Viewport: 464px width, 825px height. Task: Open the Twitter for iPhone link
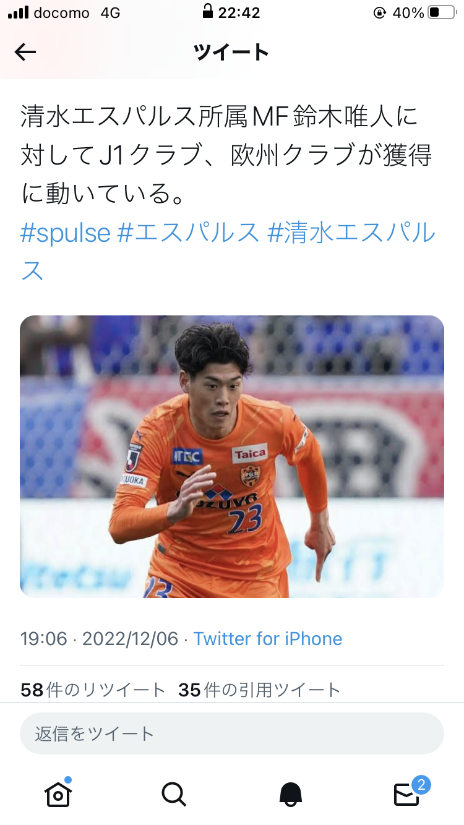[x=268, y=638]
